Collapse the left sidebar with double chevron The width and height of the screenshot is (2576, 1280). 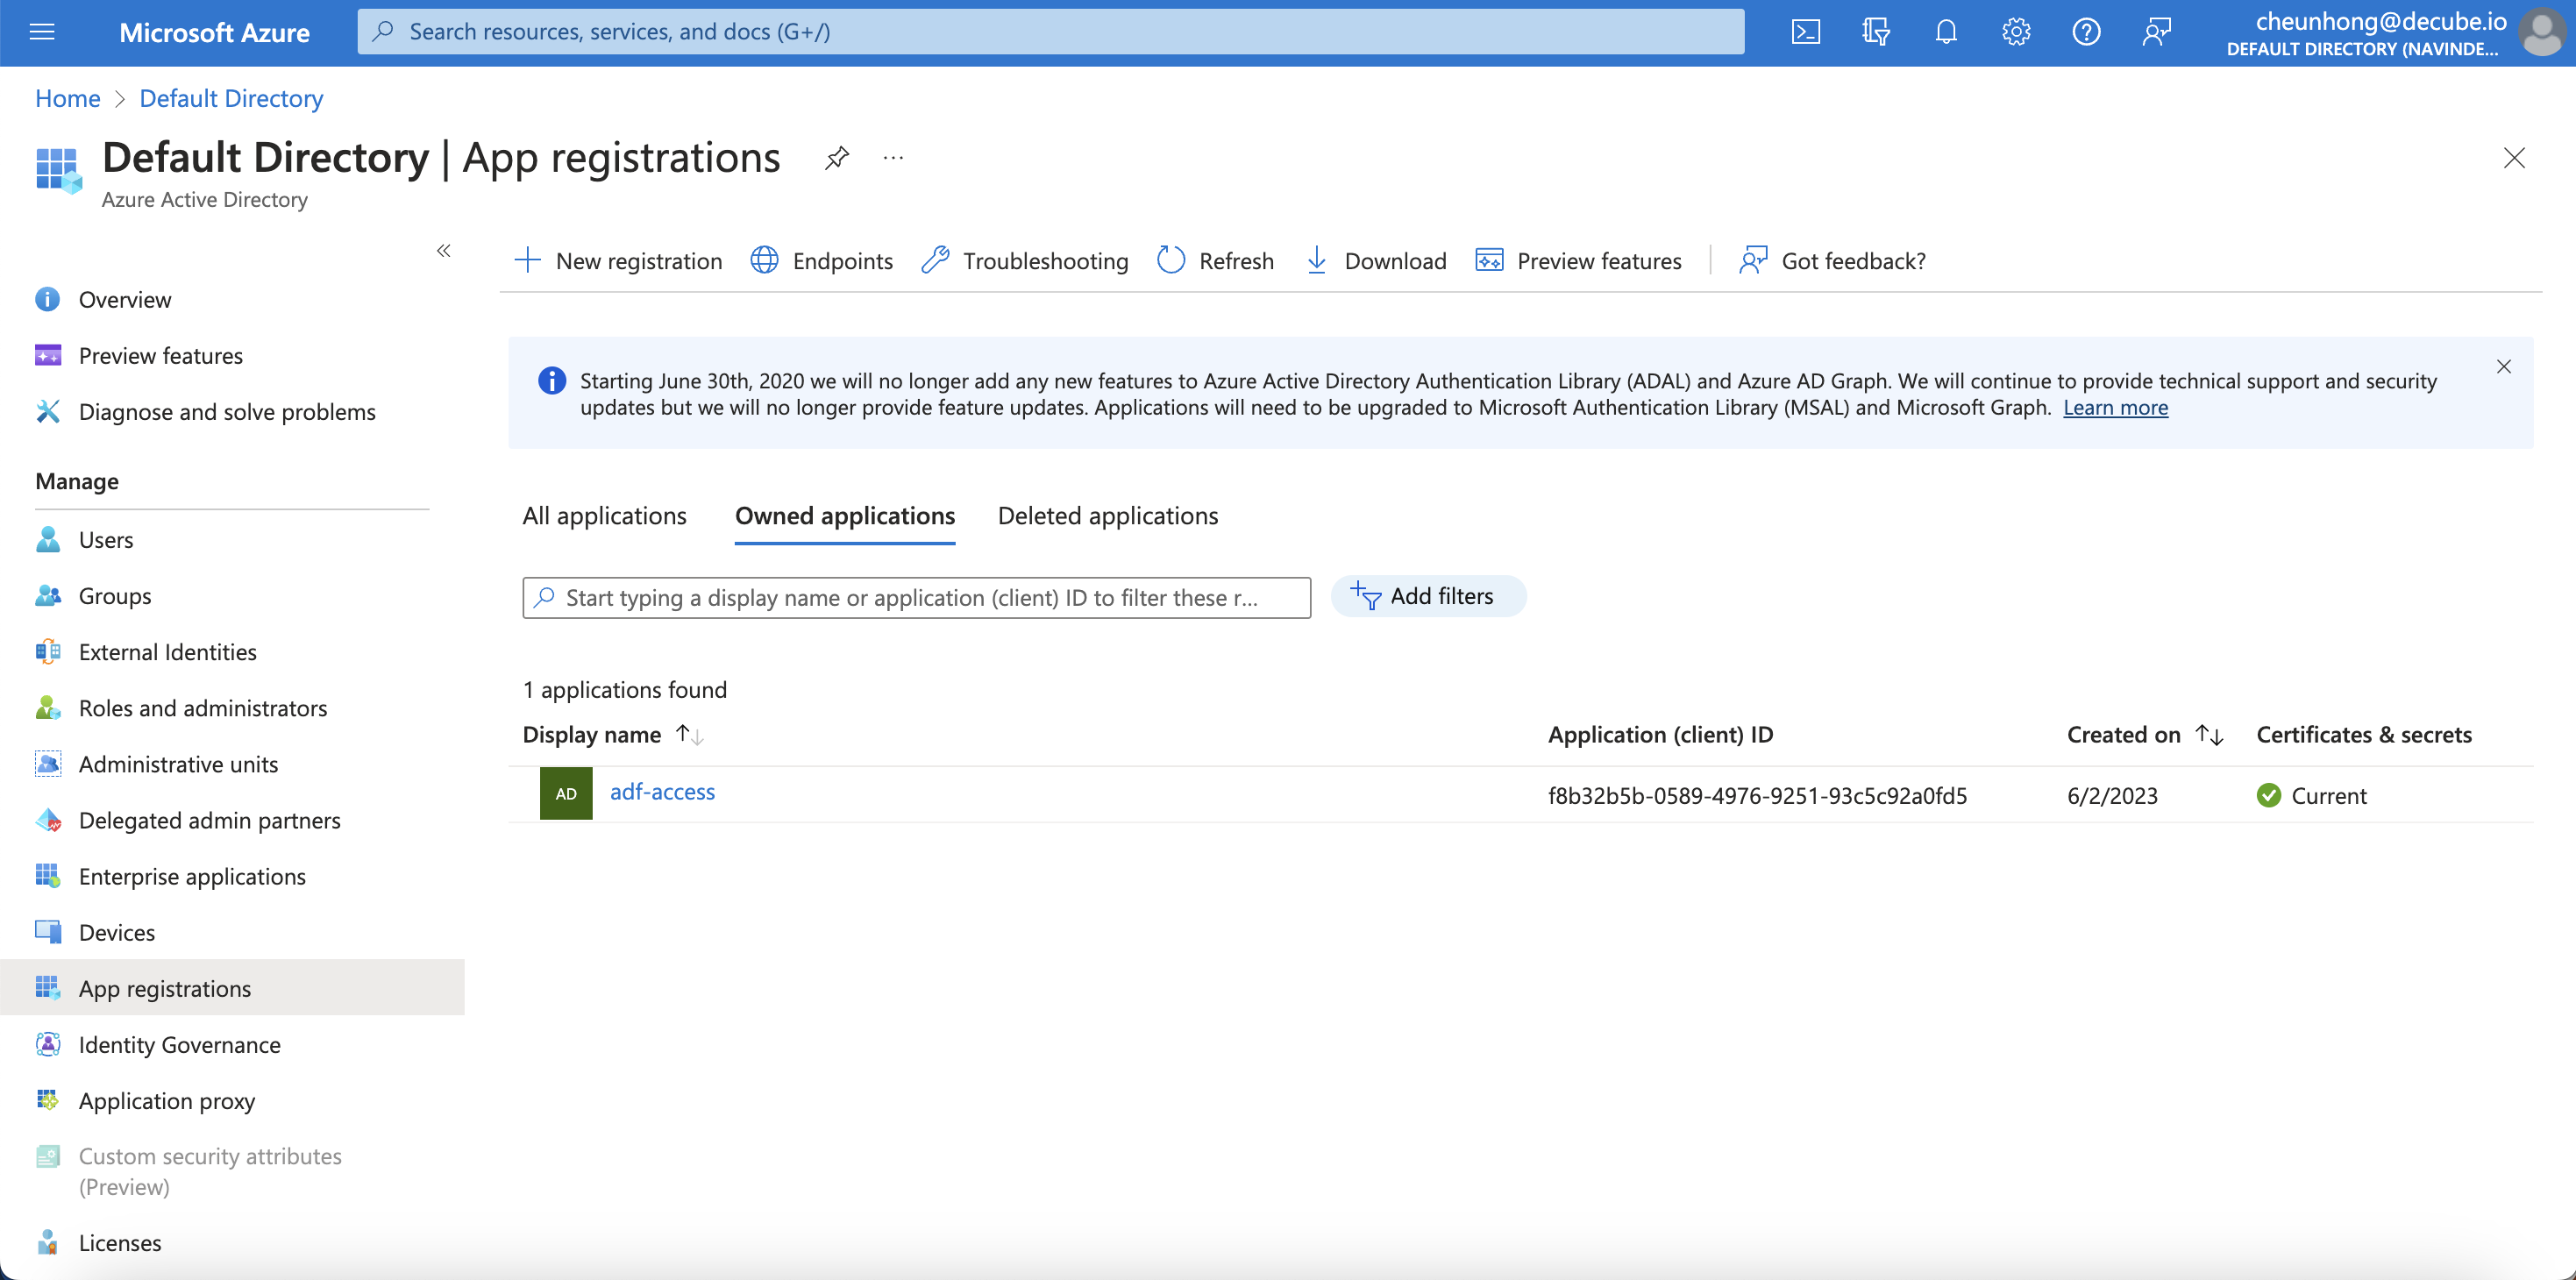click(x=443, y=251)
